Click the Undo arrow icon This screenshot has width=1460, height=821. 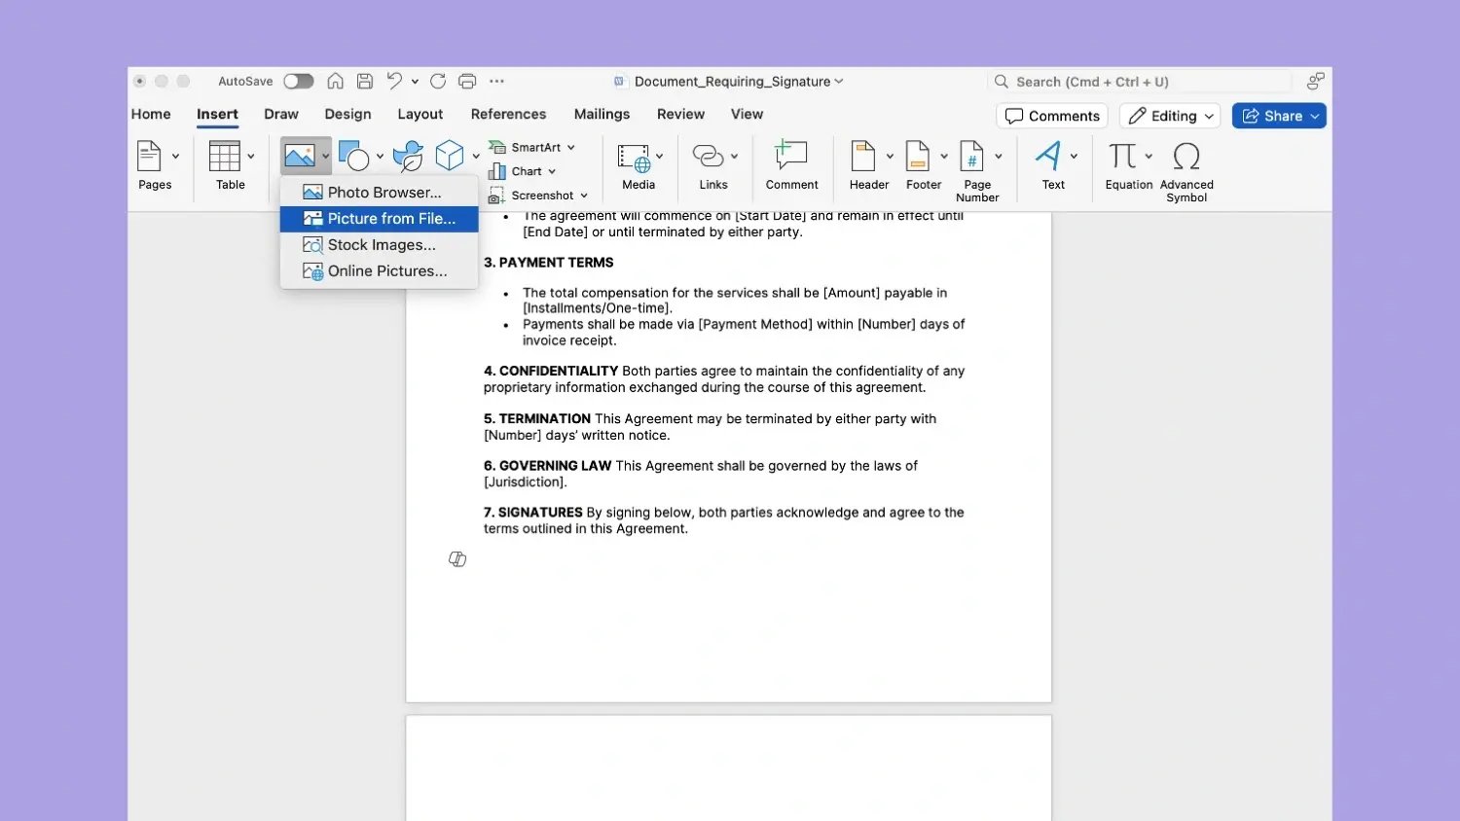click(x=394, y=82)
